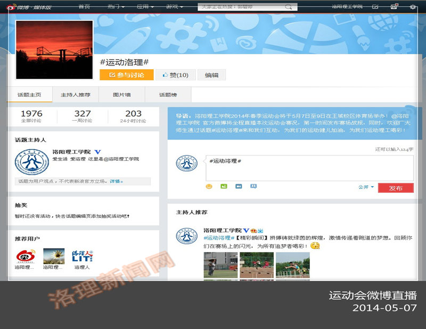The width and height of the screenshot is (426, 329).
Task: Expand the 应用 dropdown menu
Action: pos(145,7)
